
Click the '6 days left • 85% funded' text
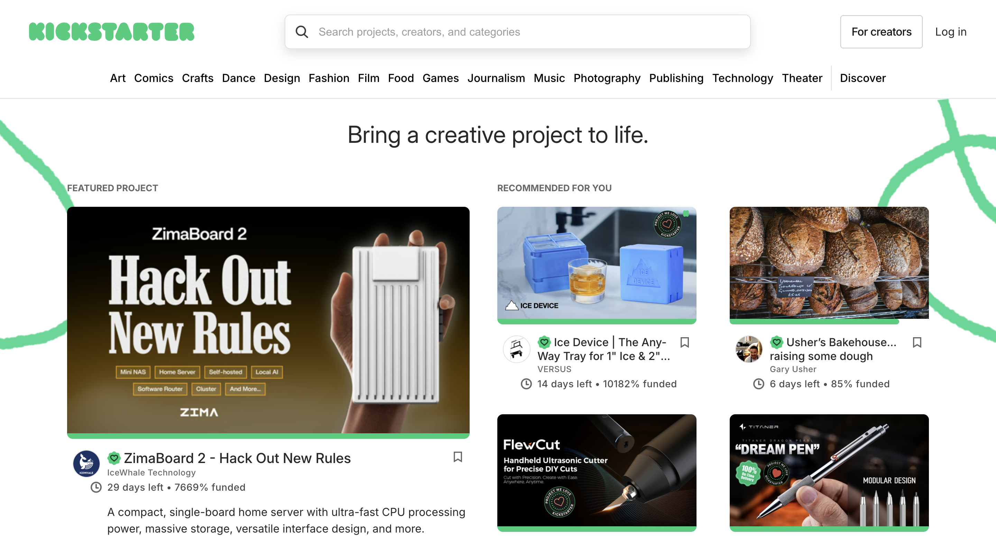point(830,384)
